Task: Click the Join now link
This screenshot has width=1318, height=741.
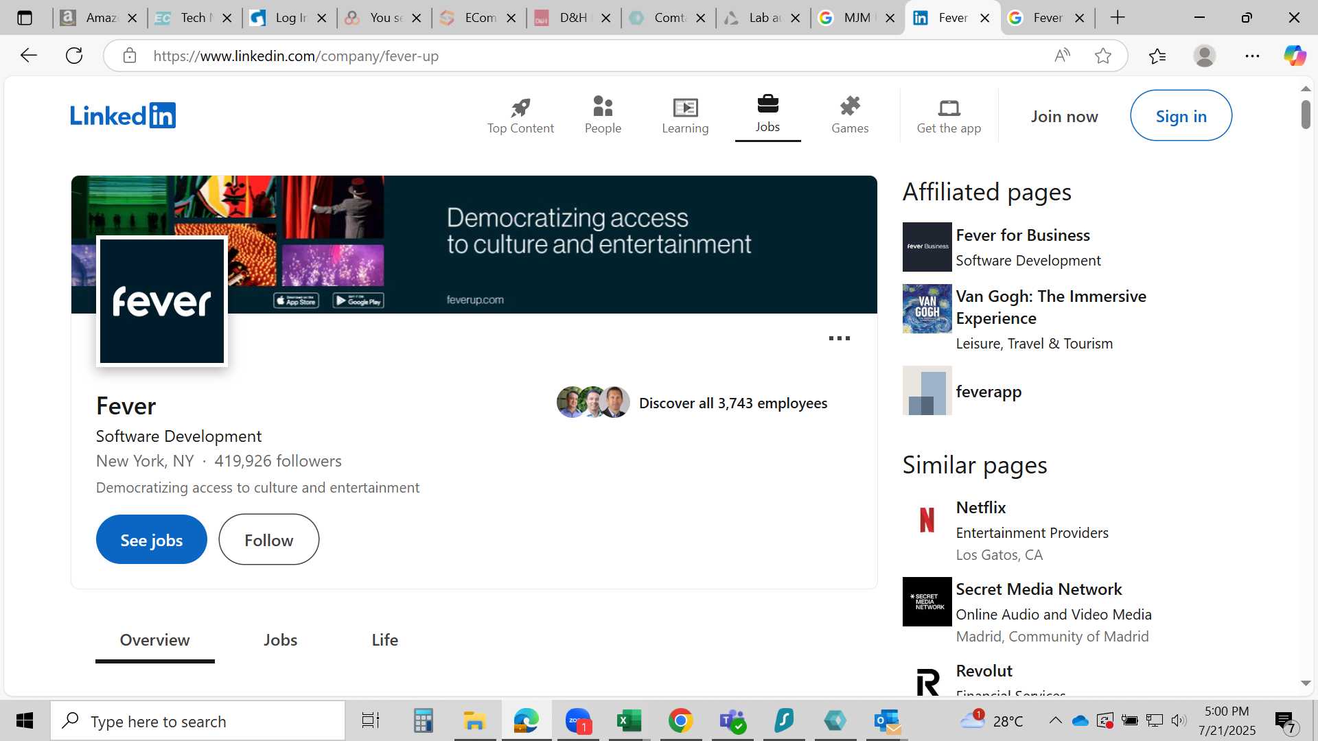Action: point(1064,117)
